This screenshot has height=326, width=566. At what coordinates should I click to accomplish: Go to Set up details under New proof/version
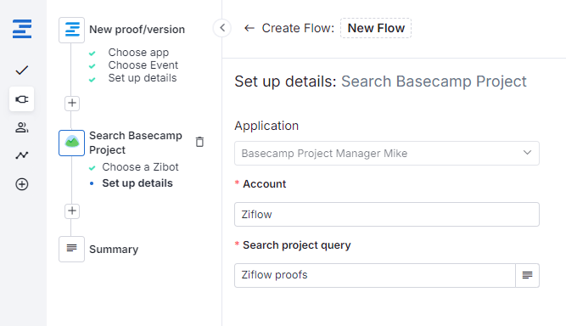coord(143,78)
